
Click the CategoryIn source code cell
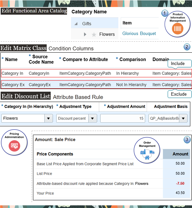[x=39, y=73]
